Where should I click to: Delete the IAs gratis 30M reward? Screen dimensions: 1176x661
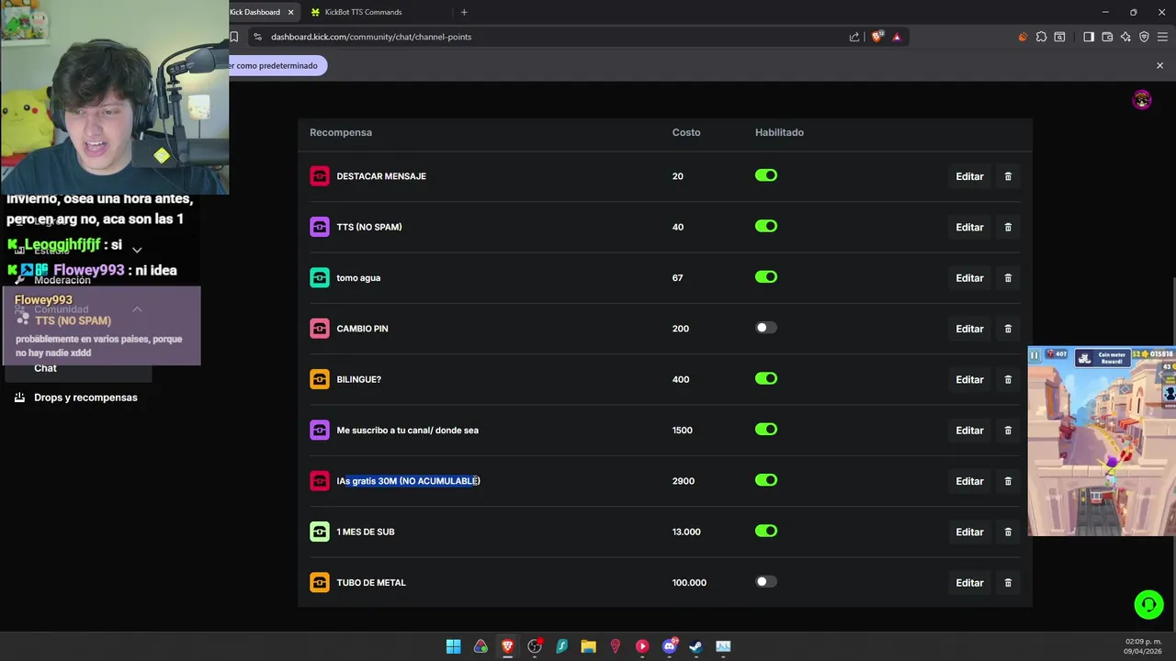tap(1008, 481)
